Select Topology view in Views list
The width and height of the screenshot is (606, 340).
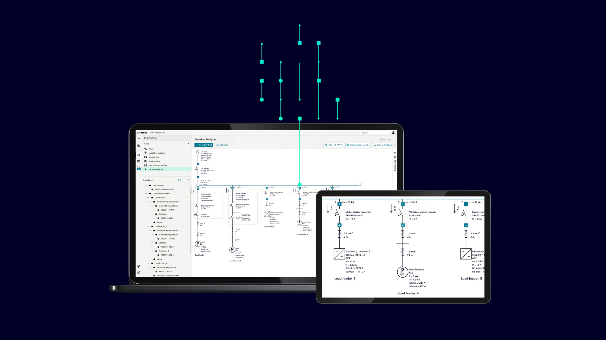[154, 161]
